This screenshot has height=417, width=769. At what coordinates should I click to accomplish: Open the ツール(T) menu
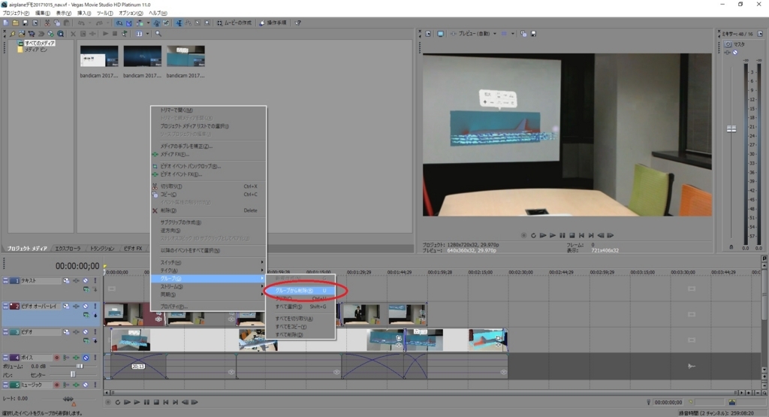[104, 13]
